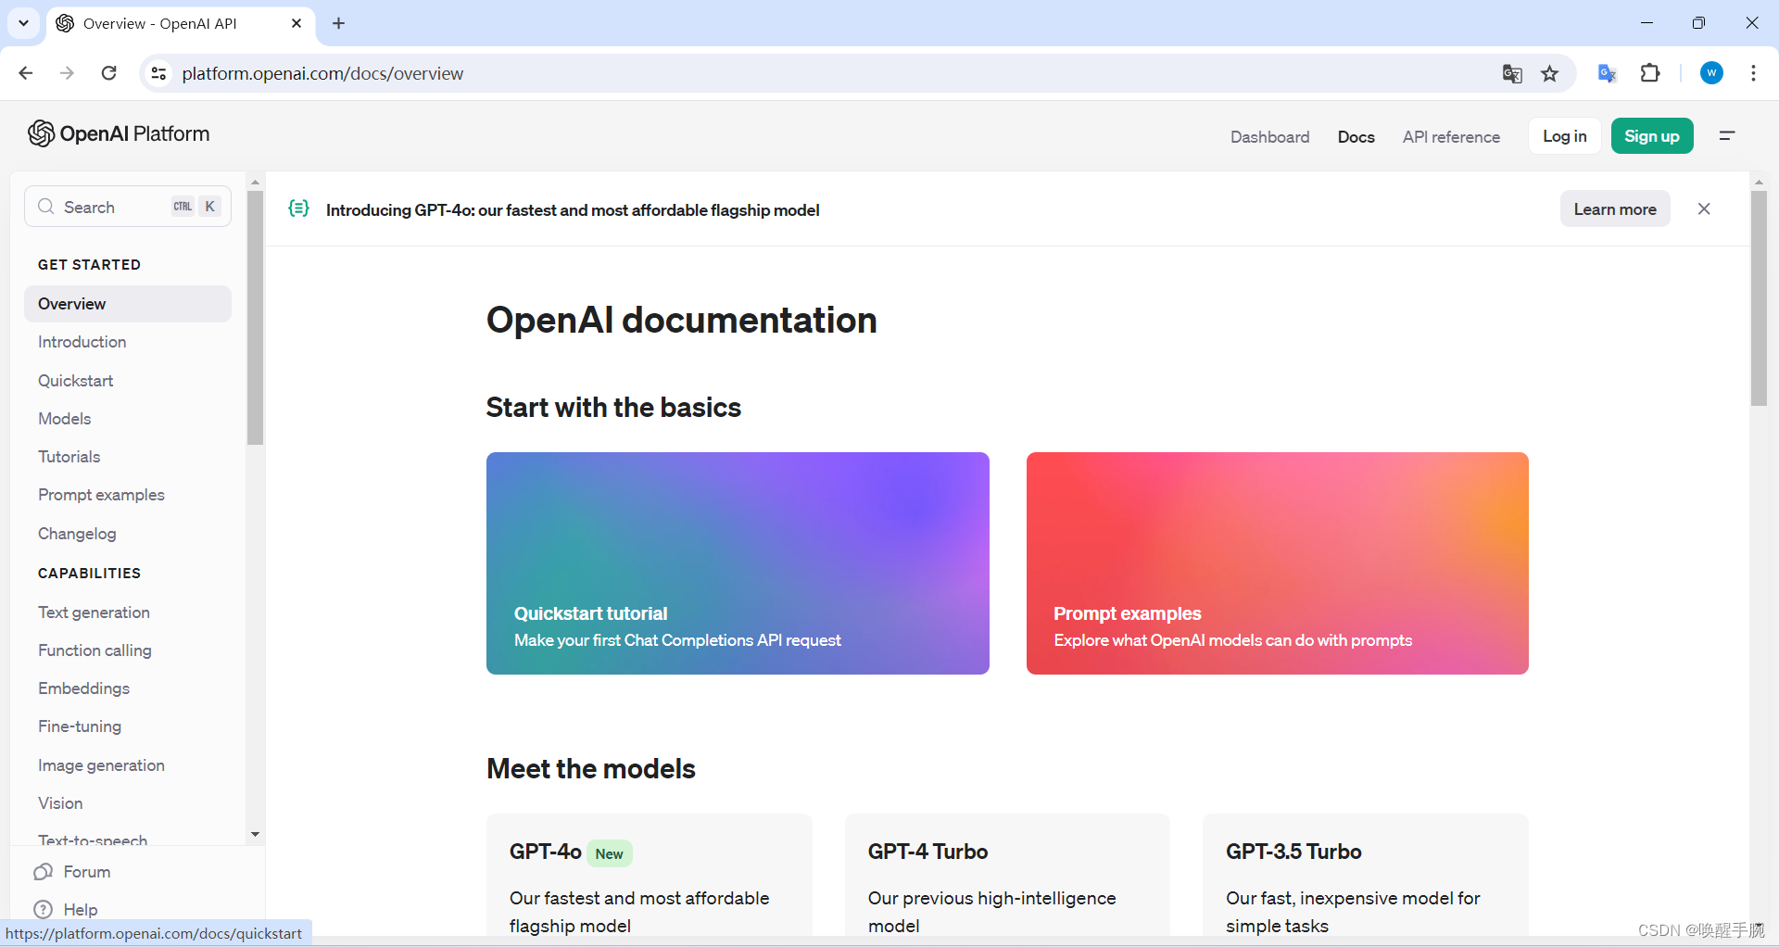Click the main page scrollbar thumb

pyautogui.click(x=1759, y=298)
